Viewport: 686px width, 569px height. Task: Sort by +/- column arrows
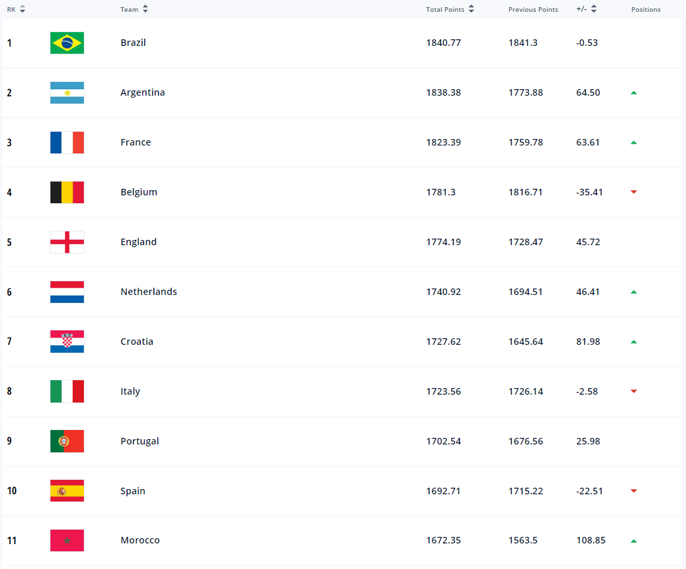click(x=594, y=9)
